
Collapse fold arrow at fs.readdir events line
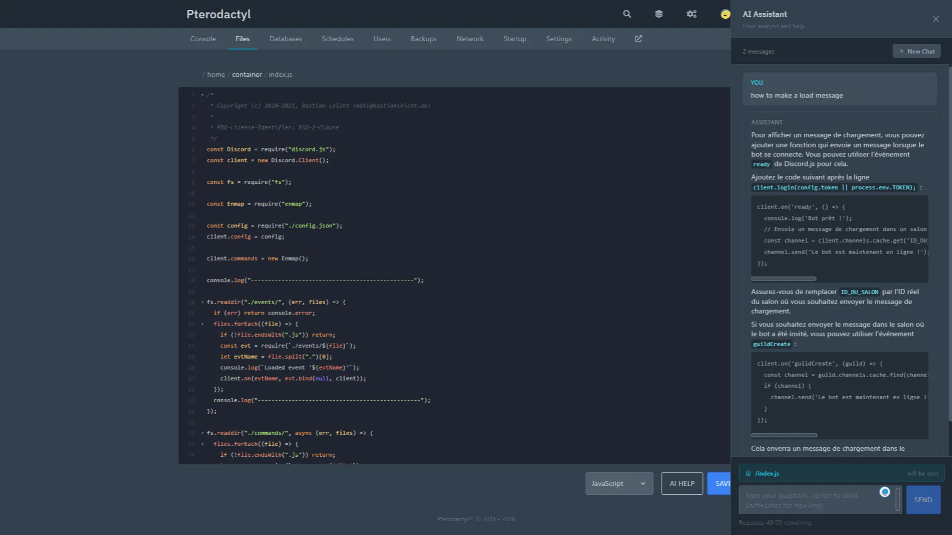point(202,302)
